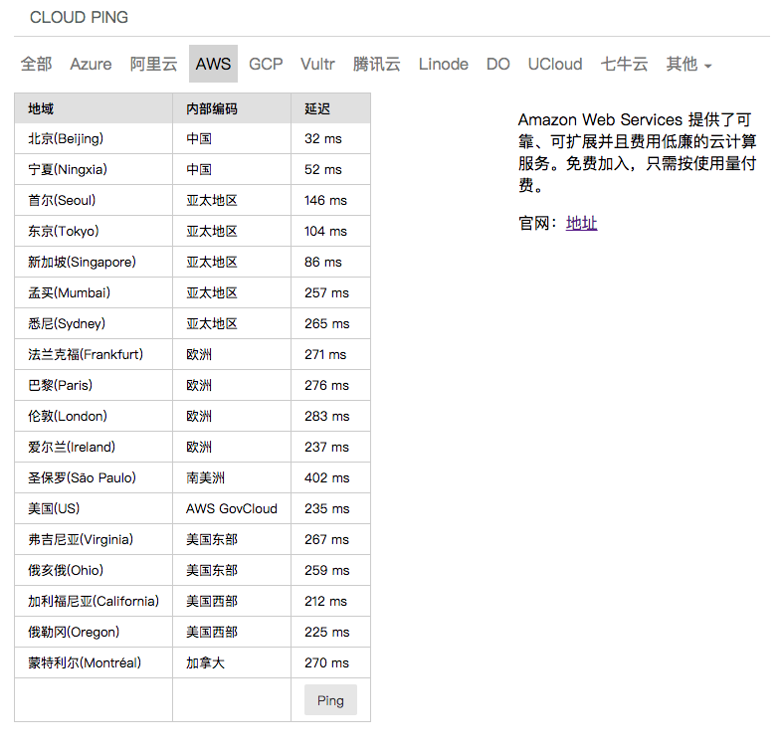Click the 235 ms latency value
This screenshot has width=784, height=752.
(327, 508)
